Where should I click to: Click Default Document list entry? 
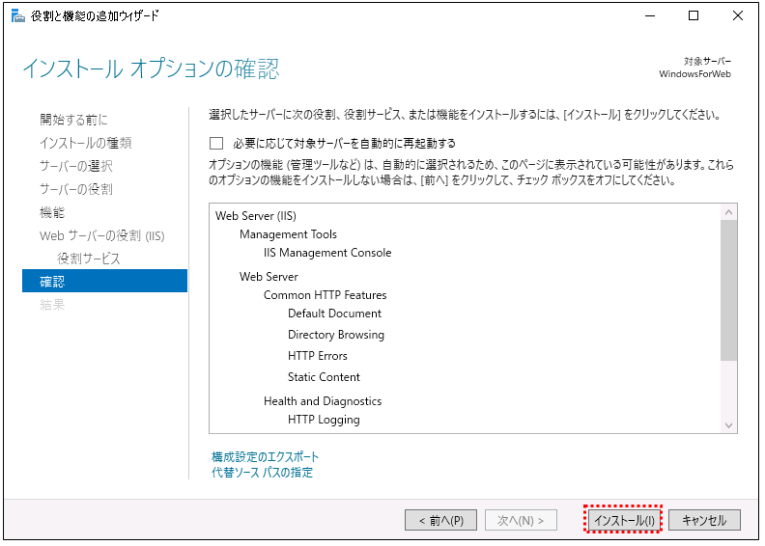(334, 314)
